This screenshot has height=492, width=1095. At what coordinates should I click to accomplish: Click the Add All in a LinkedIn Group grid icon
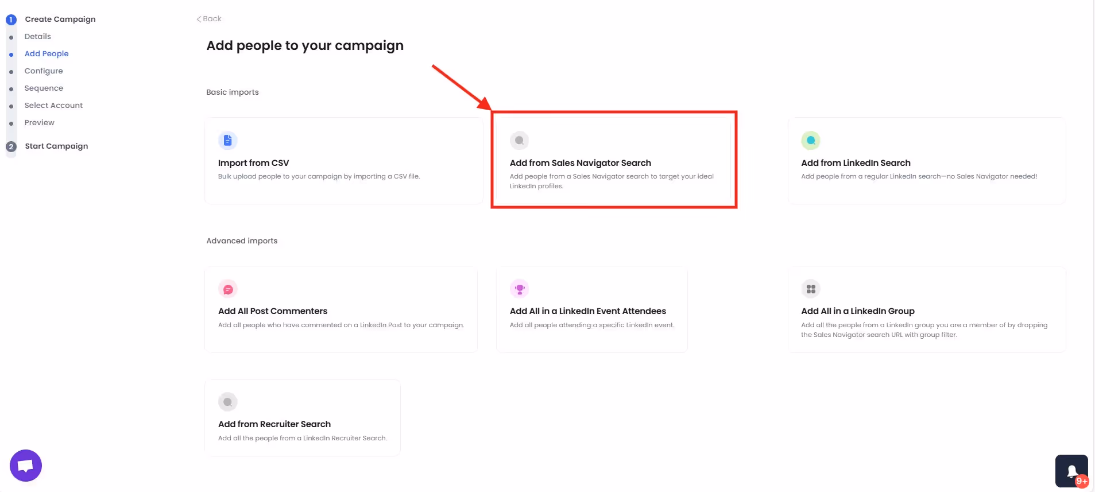810,289
